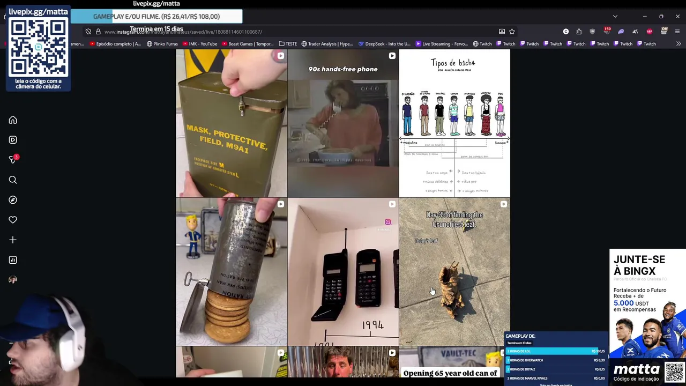Open Messages icon with red badge
686x386 pixels.
click(x=13, y=160)
